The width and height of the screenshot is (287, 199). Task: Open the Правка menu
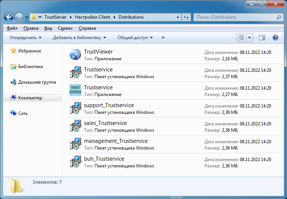[x=31, y=28]
